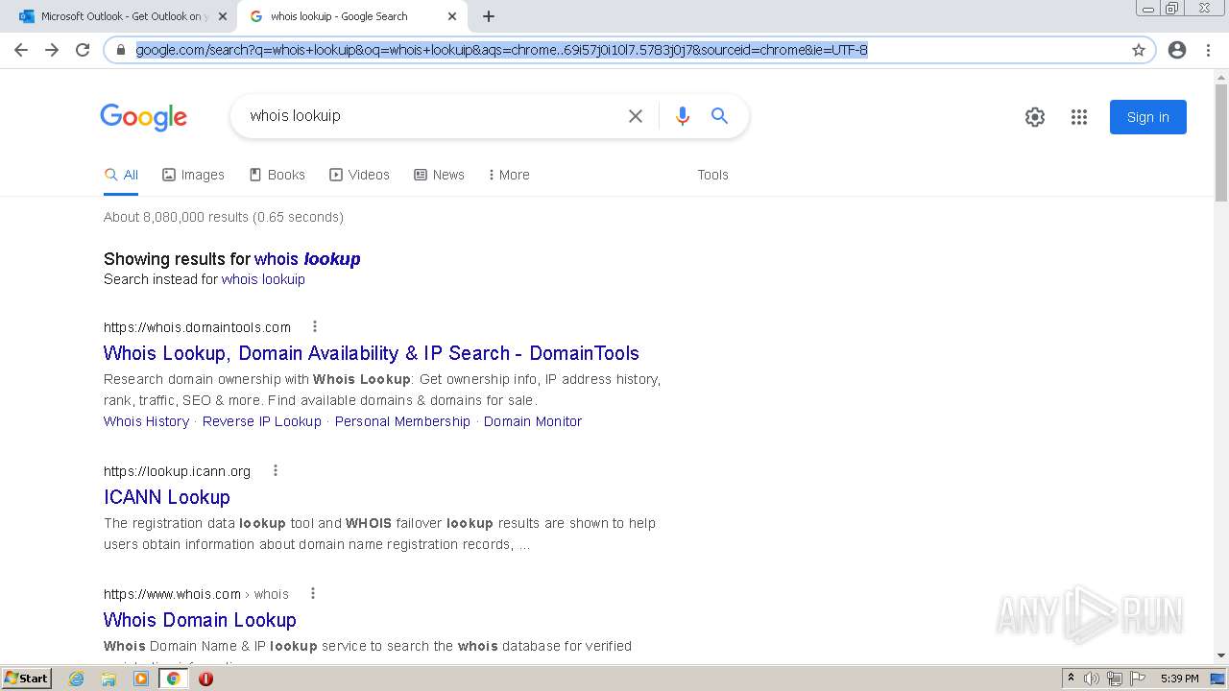Open options menu for www.whois.com result
Screen dimensions: 1229x691
coord(312,593)
